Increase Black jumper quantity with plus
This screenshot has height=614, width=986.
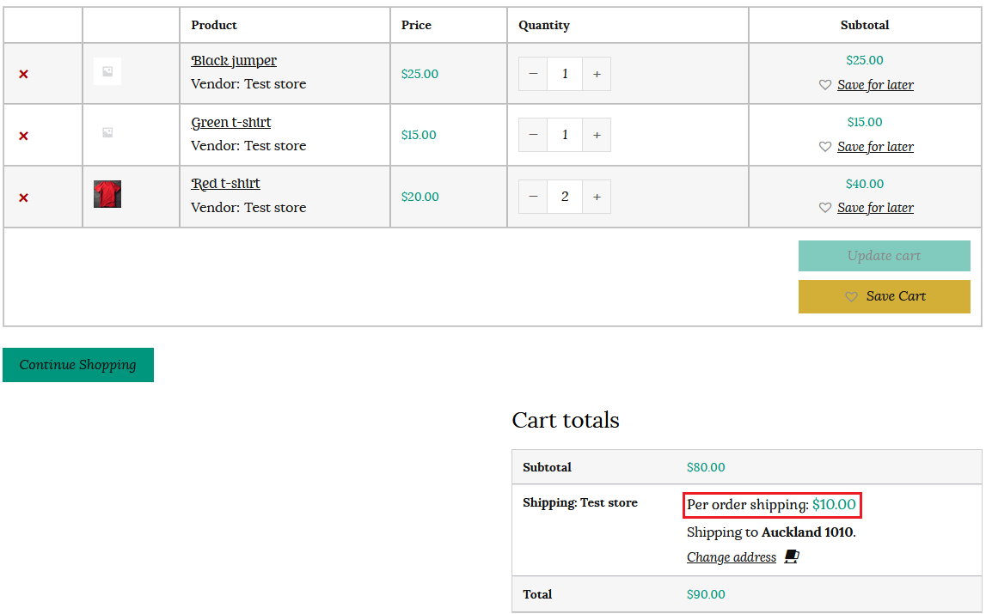point(597,74)
